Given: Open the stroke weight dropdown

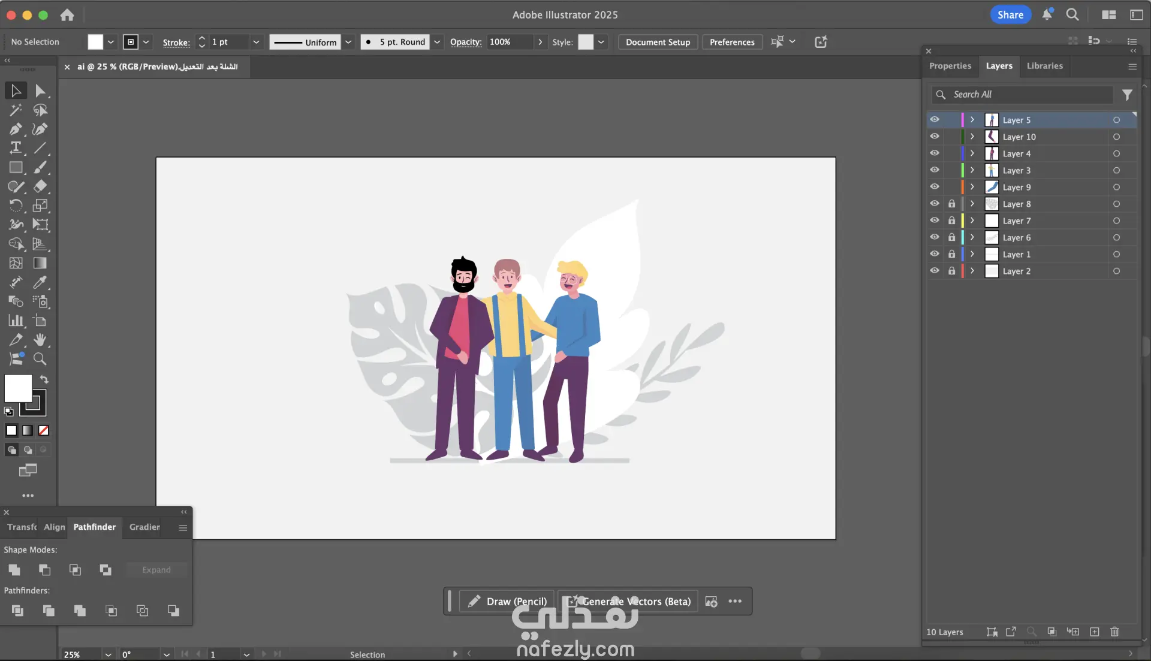Looking at the screenshot, I should (256, 42).
